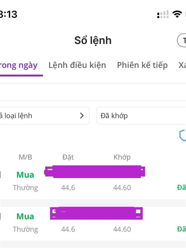
Task: Select the "Trong ngày" tab
Action: pos(19,65)
